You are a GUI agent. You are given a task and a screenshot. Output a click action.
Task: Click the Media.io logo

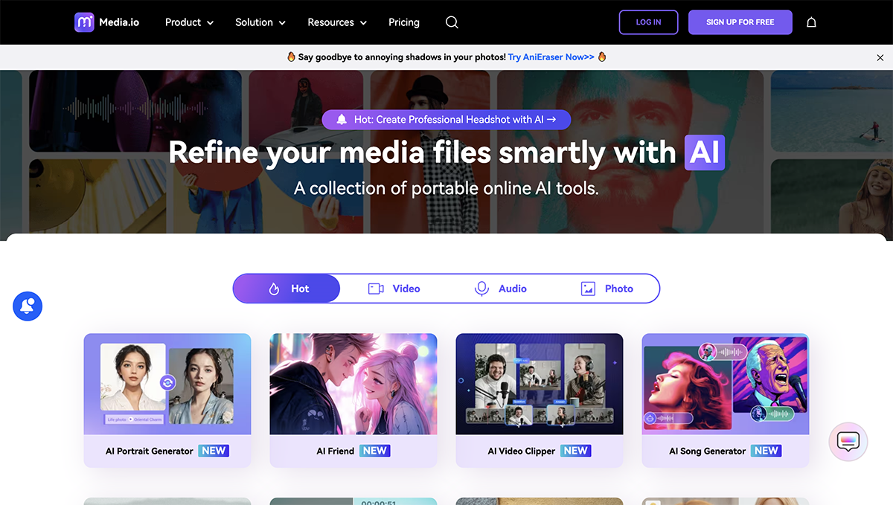(106, 22)
